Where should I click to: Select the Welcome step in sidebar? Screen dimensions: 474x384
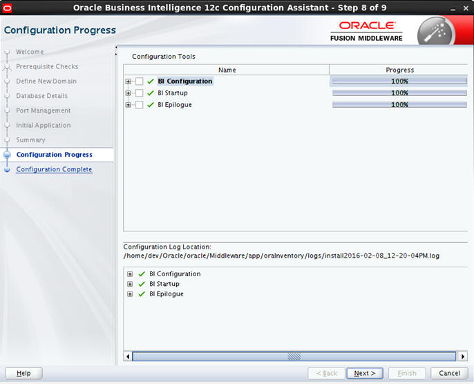(x=30, y=52)
